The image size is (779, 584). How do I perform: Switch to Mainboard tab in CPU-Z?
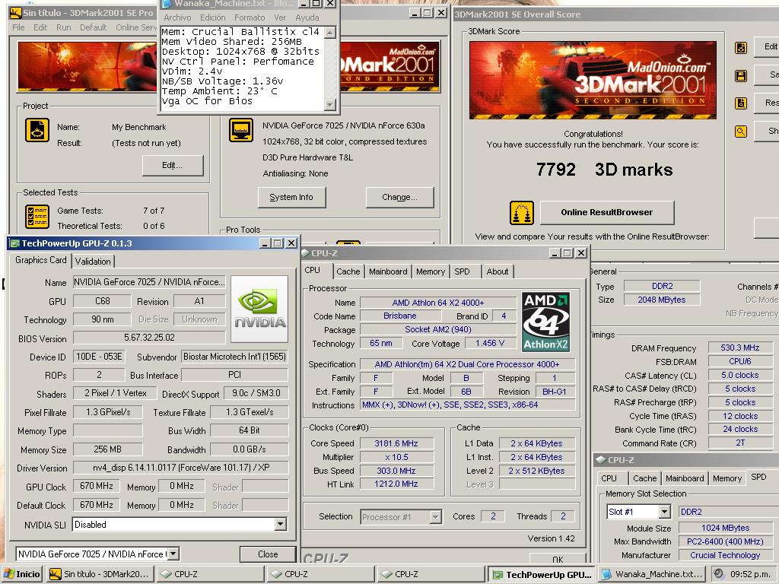tap(388, 271)
